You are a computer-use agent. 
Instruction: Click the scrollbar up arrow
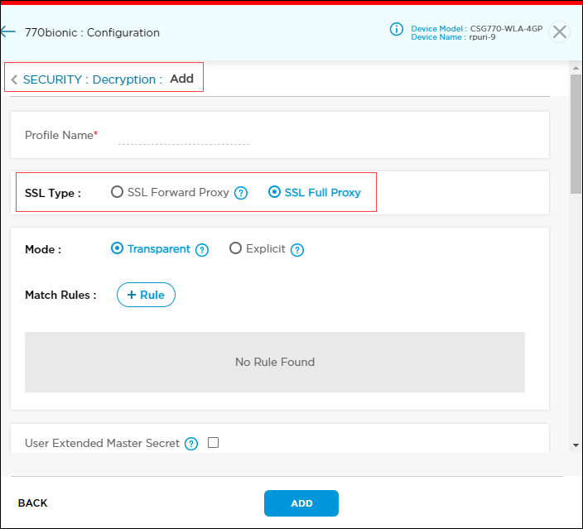576,69
